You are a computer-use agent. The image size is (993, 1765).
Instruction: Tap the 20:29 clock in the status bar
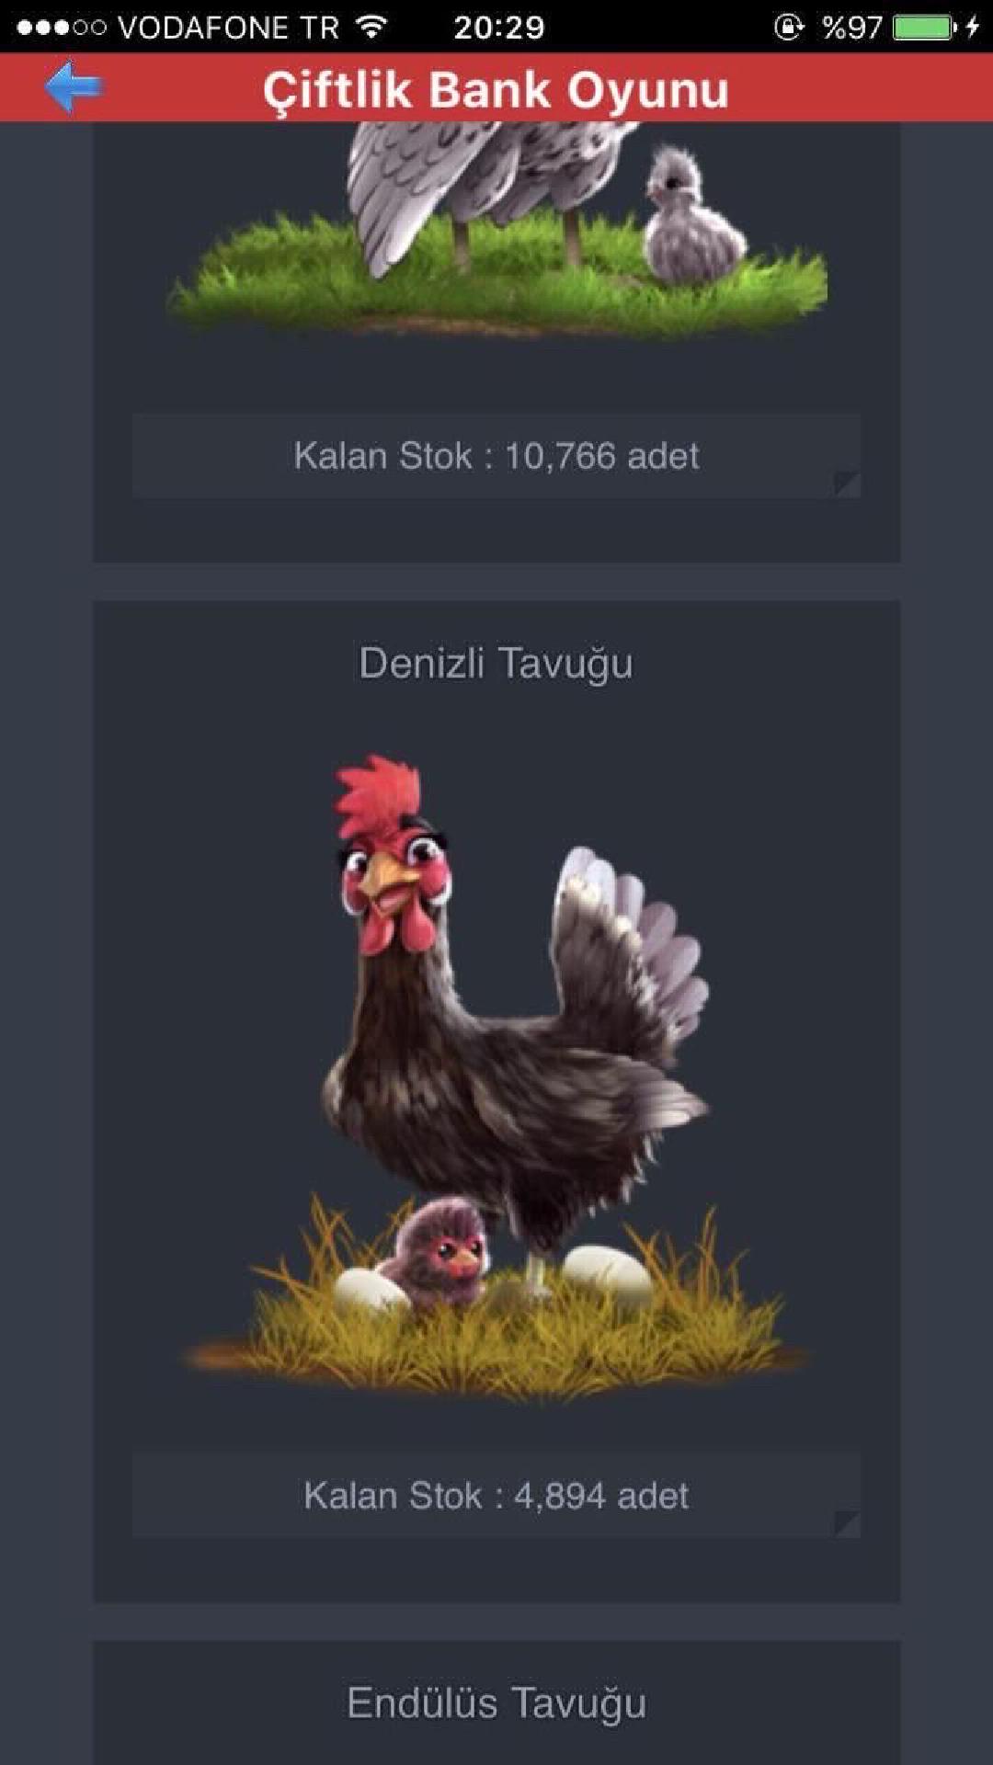pos(499,27)
